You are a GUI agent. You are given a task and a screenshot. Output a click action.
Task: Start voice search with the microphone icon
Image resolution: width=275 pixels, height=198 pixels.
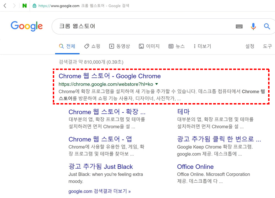[253, 26]
